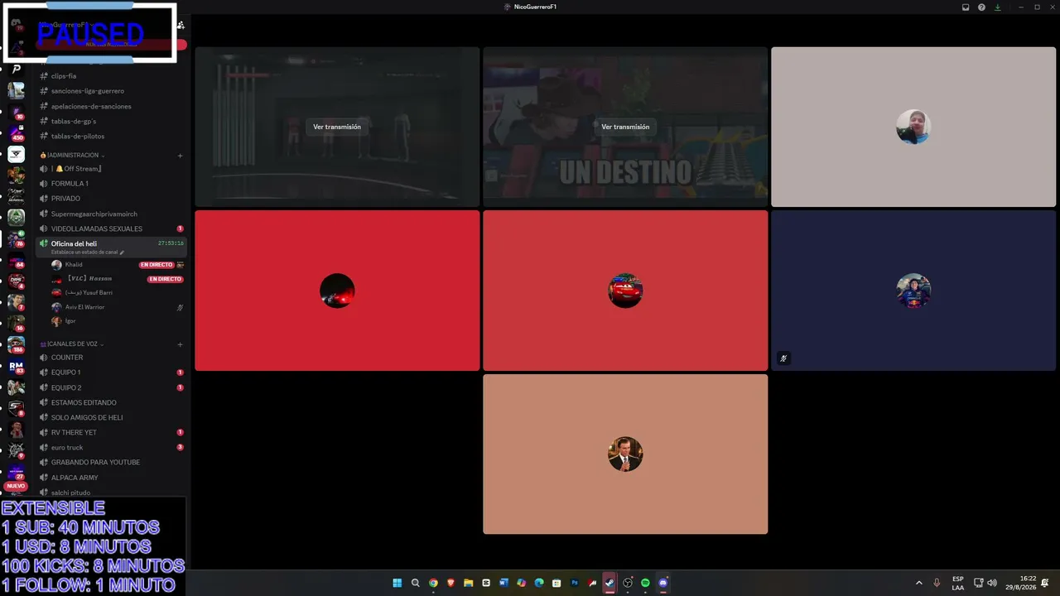
Task: Open Discord help question-mark icon
Action: (981, 7)
